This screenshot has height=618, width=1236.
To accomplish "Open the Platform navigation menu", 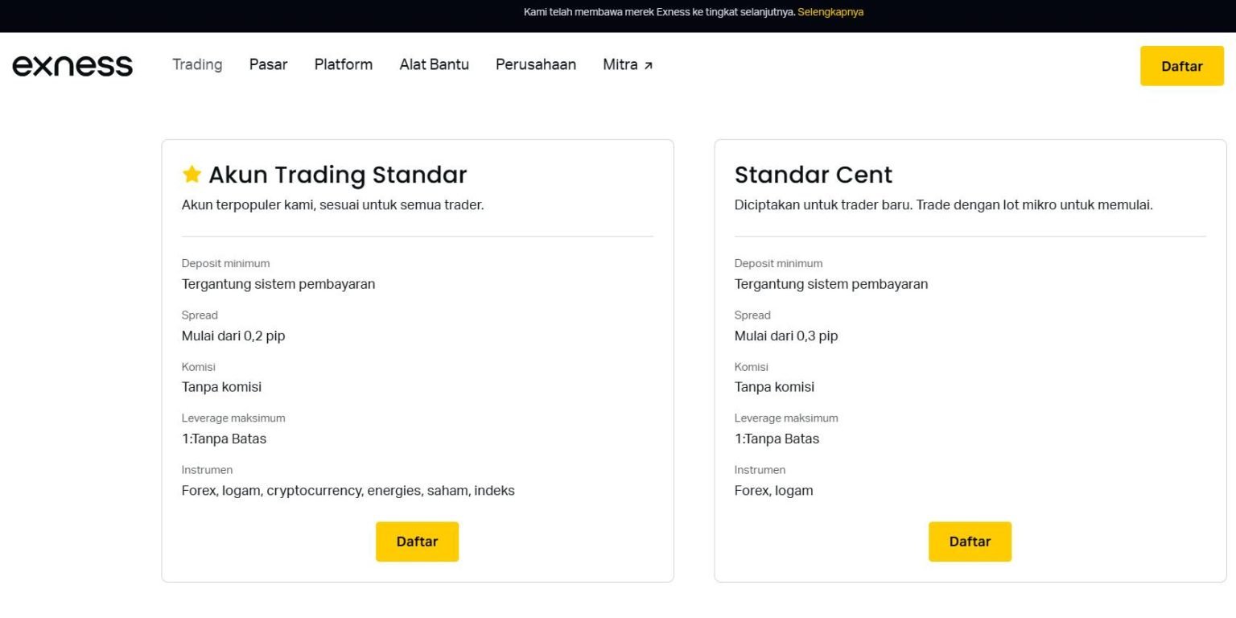I will click(x=344, y=64).
